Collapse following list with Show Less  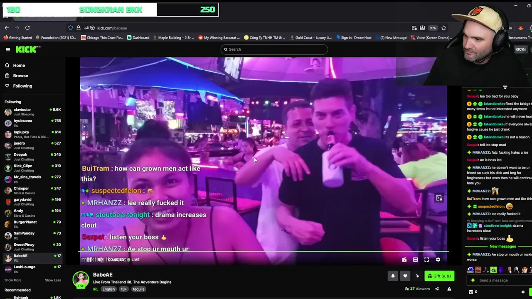53,280
